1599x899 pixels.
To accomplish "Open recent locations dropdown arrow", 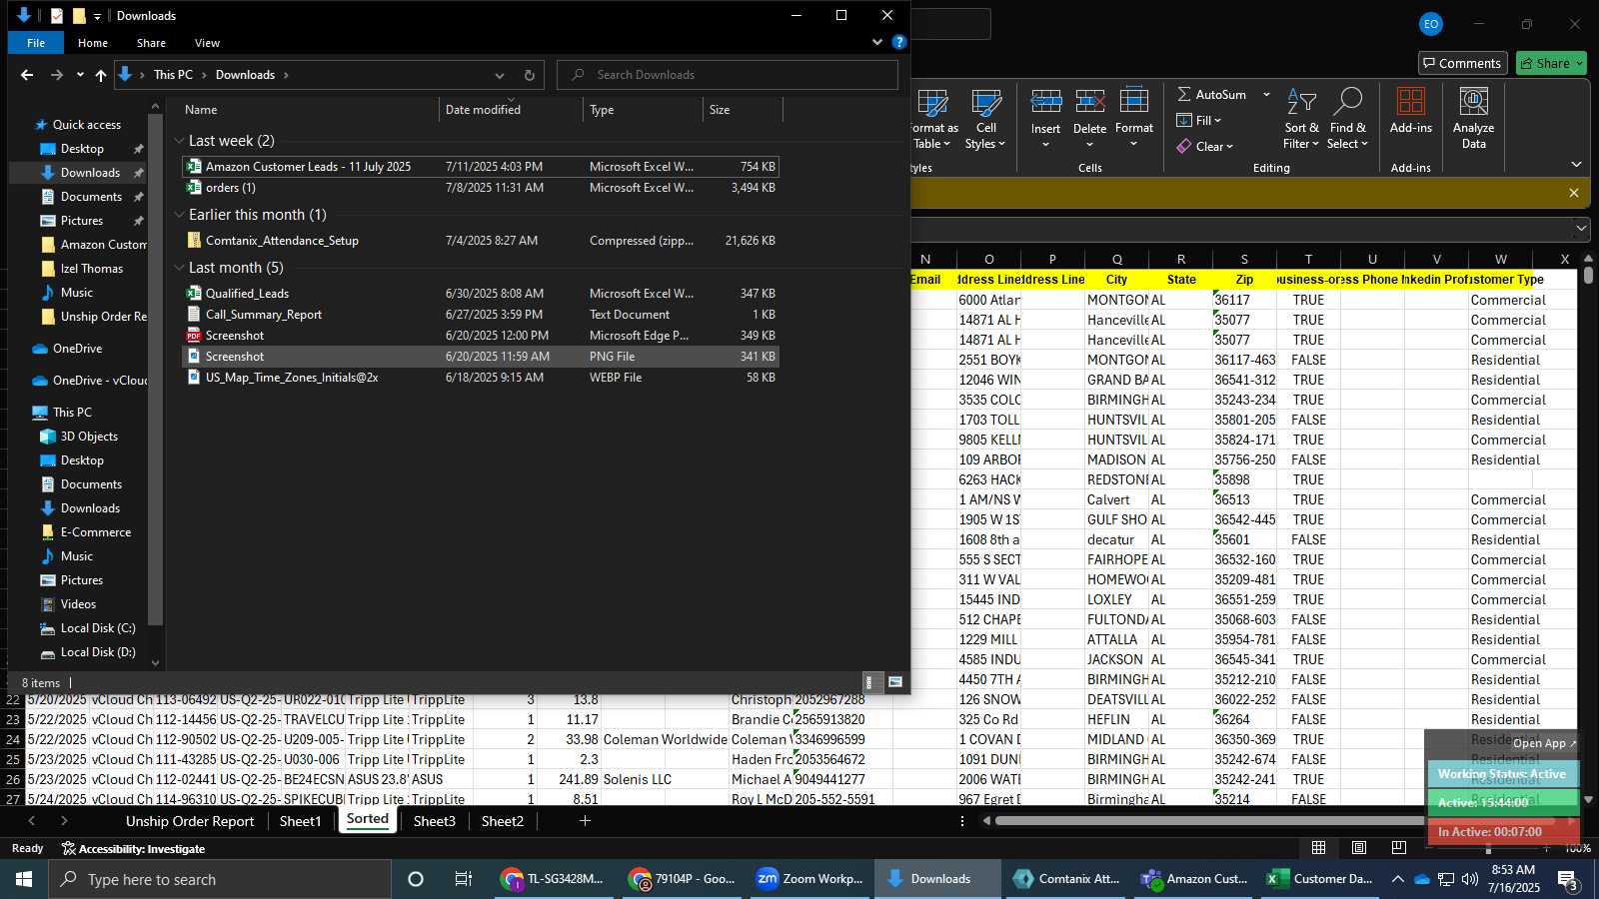I will point(80,75).
